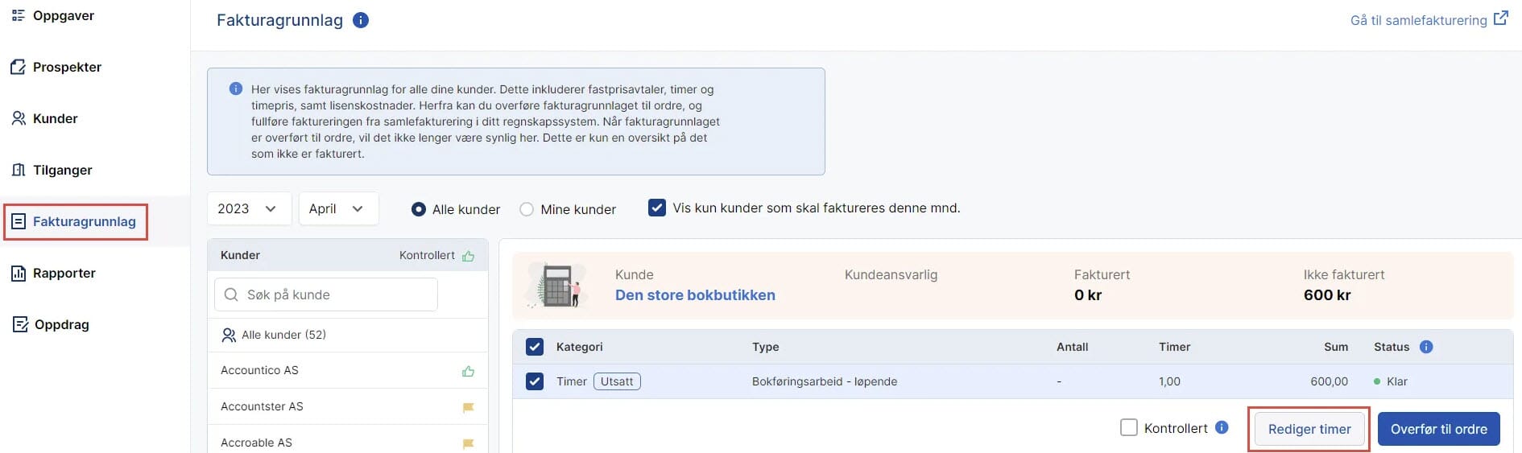Click the external link icon for samlefakturering
1522x453 pixels.
pos(1500,19)
